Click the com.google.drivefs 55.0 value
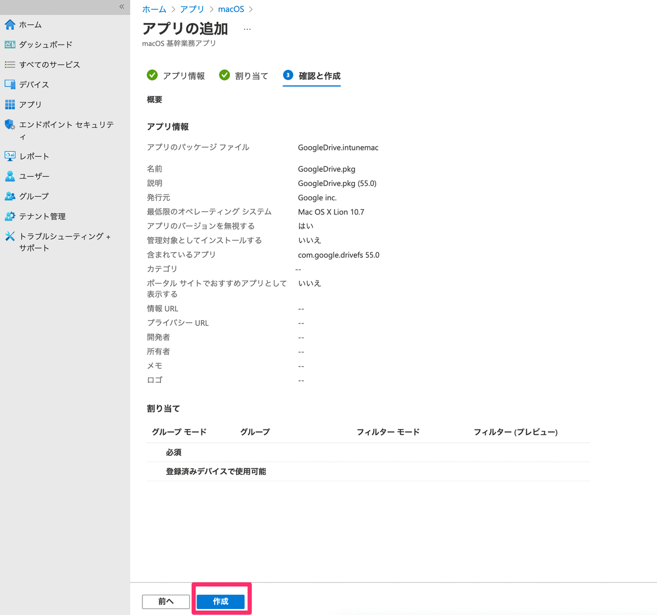 pos(339,255)
